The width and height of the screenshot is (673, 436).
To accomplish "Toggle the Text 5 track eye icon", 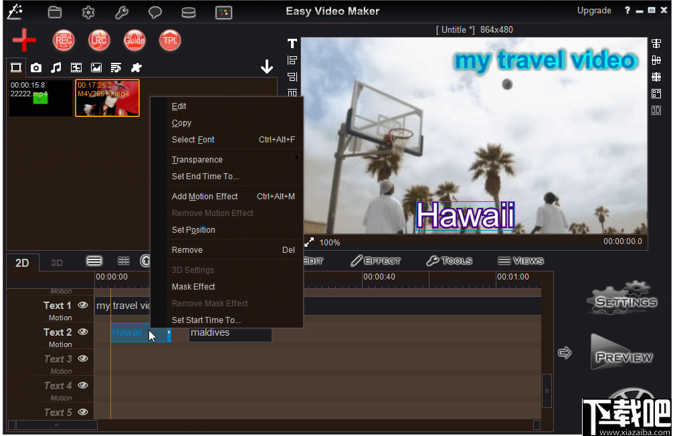I will coord(82,412).
